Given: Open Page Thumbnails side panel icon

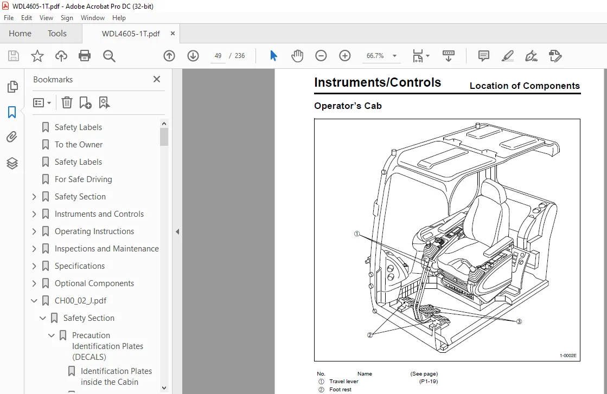Looking at the screenshot, I should tap(12, 87).
